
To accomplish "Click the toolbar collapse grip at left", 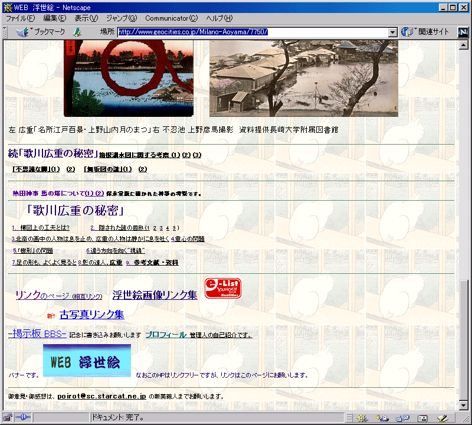I will coord(5,32).
